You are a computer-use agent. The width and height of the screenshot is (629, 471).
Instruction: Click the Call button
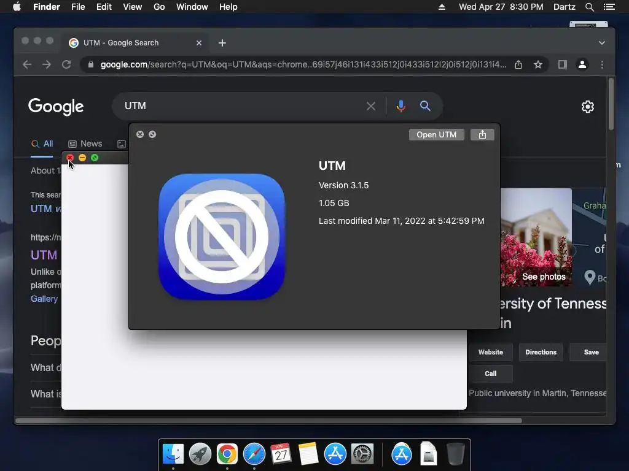pos(491,373)
